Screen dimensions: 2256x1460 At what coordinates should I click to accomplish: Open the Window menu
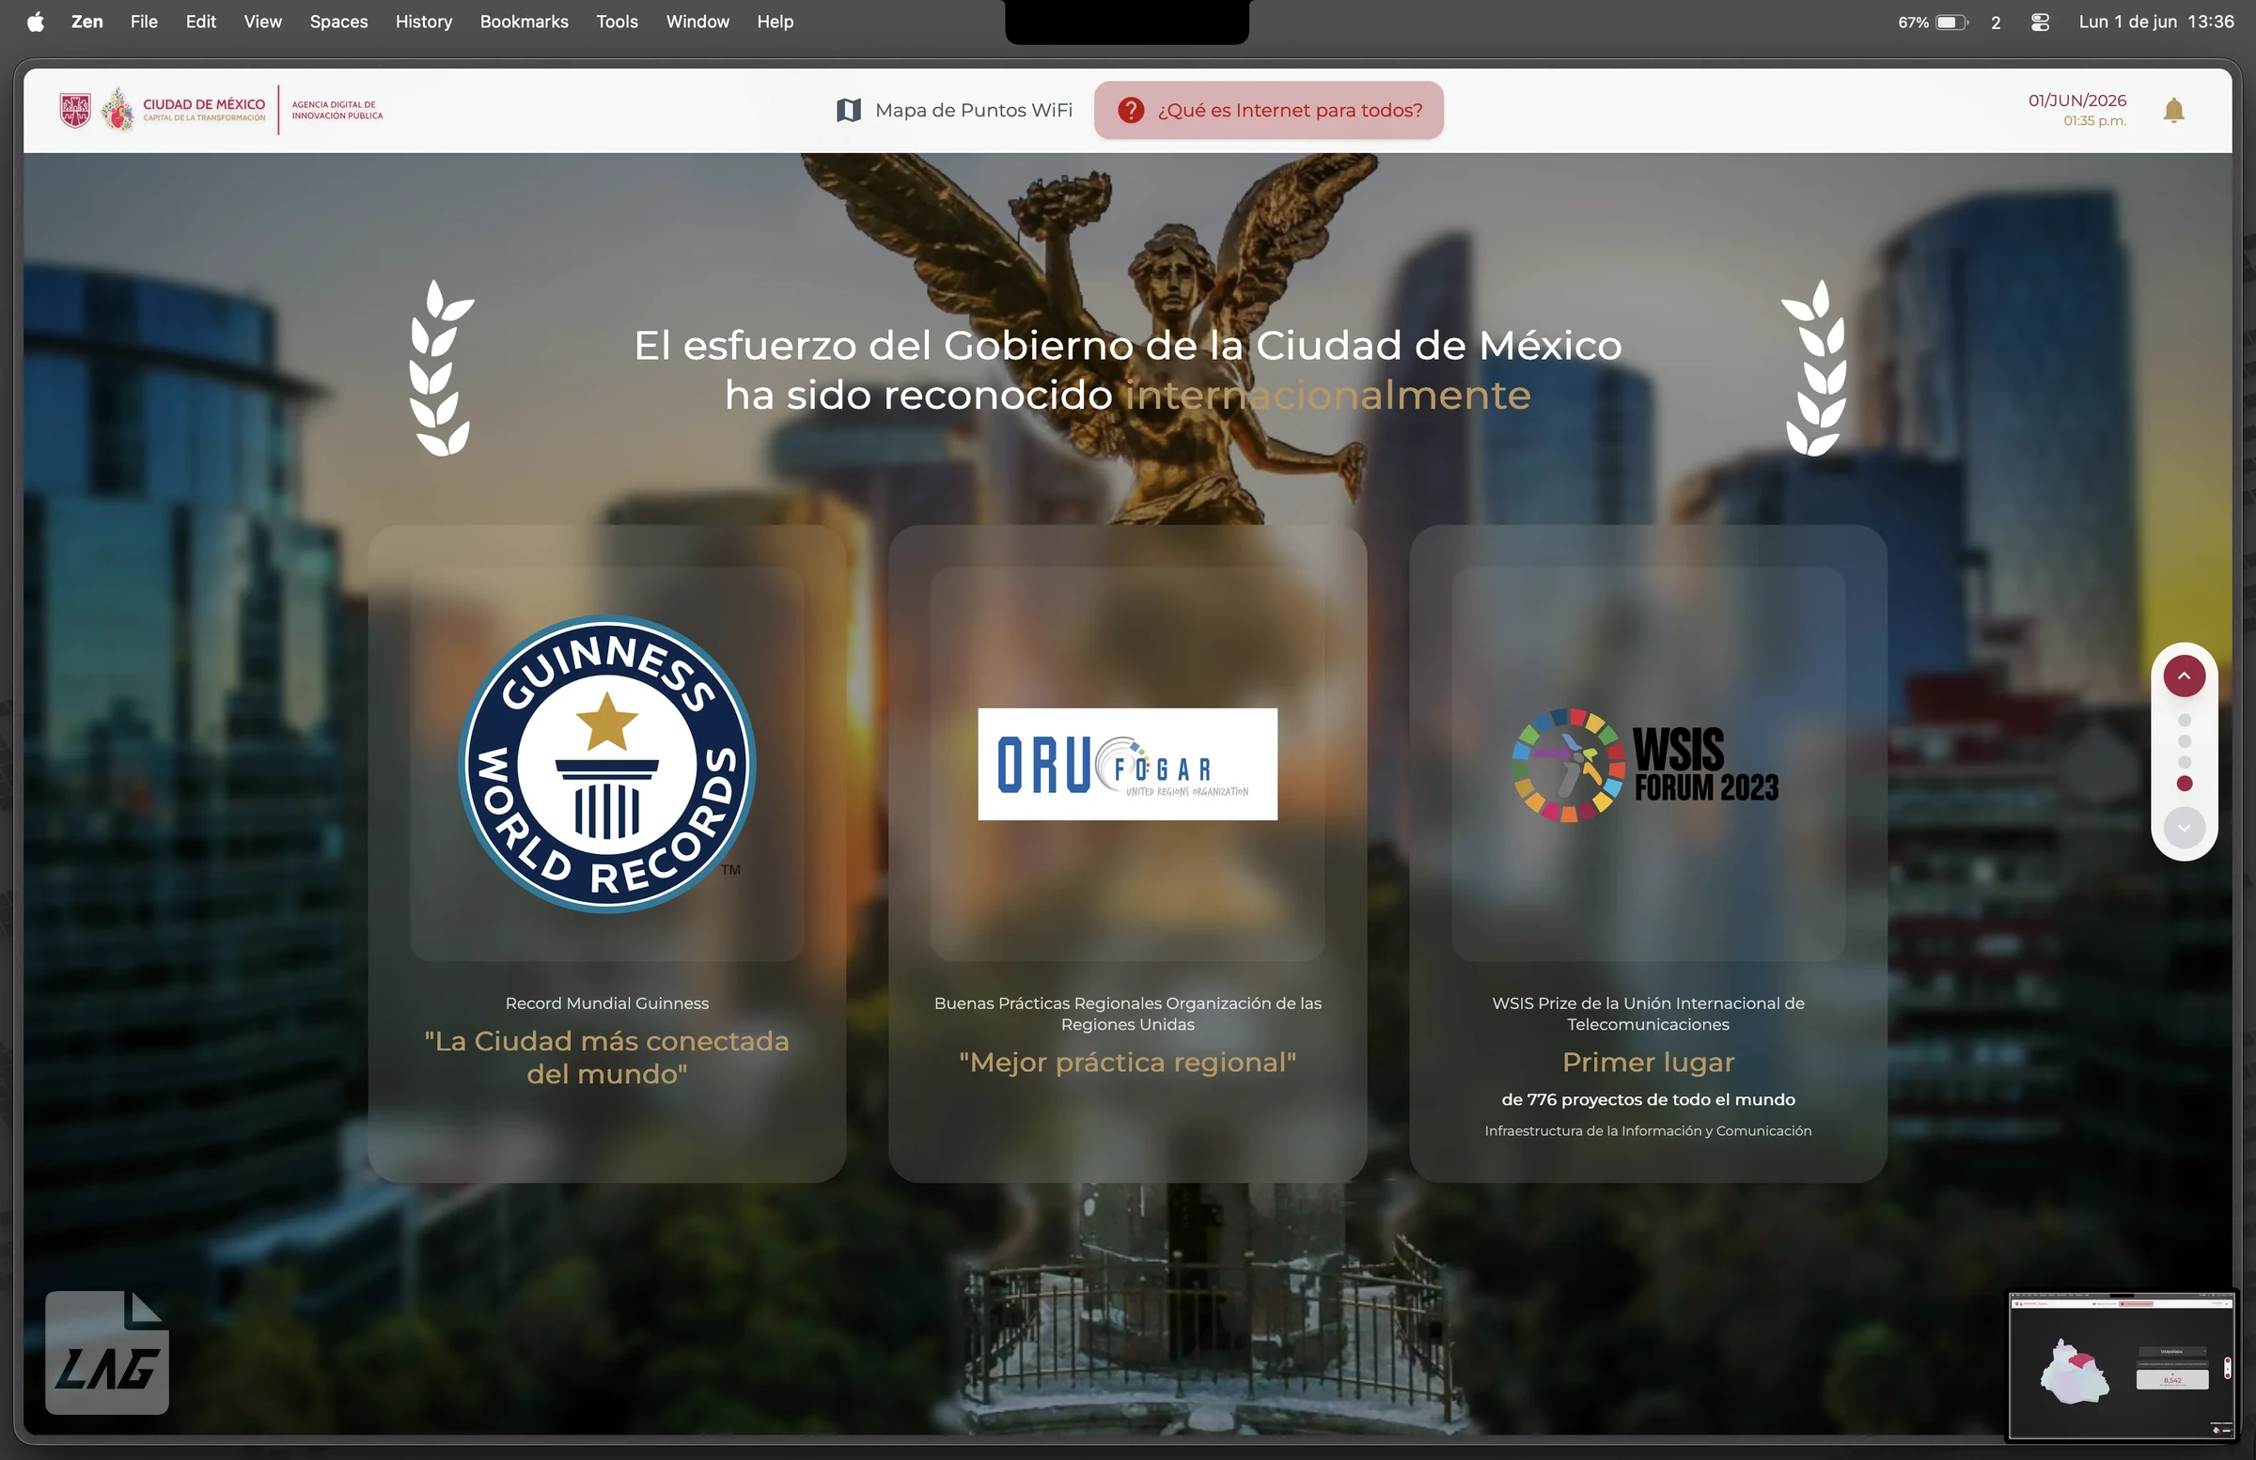[x=697, y=22]
